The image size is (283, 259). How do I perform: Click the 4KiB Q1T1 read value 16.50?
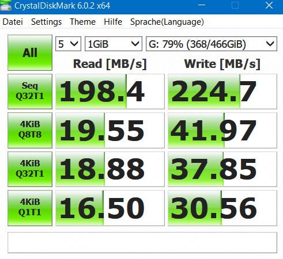[x=110, y=208]
